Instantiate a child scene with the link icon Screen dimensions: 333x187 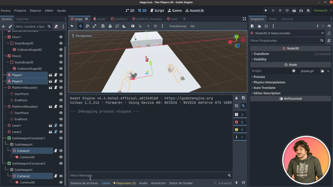(x=10, y=27)
